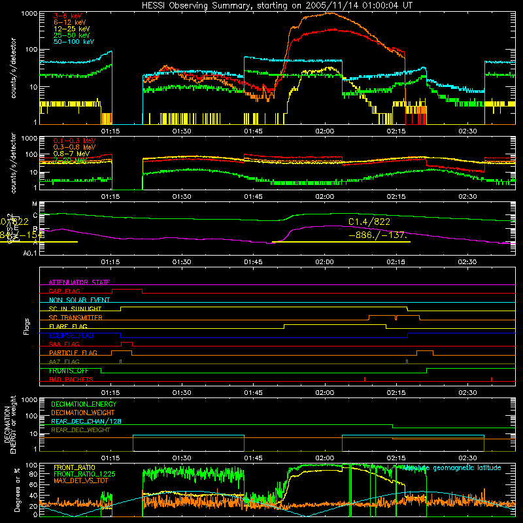523x523 pixels.
Task: Click the DECIMATION ENERGY or weight axis title
Action: (x=10, y=425)
